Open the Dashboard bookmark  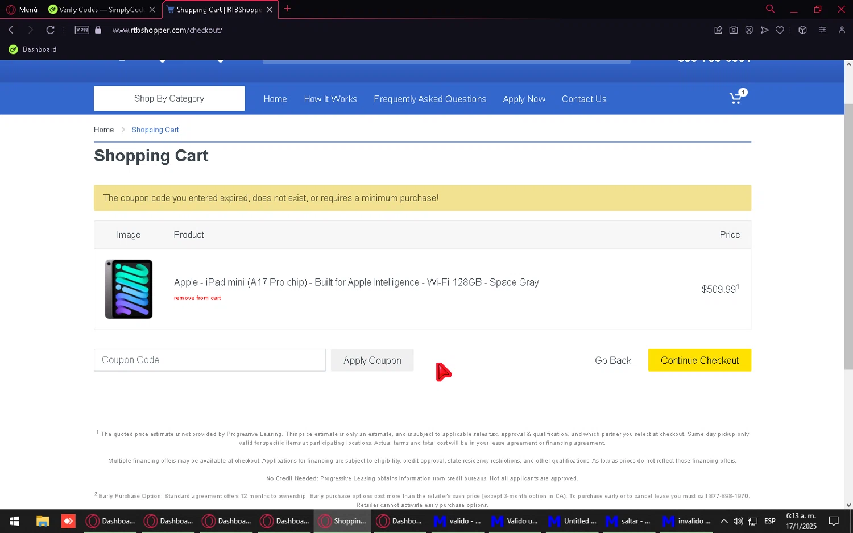[32, 49]
